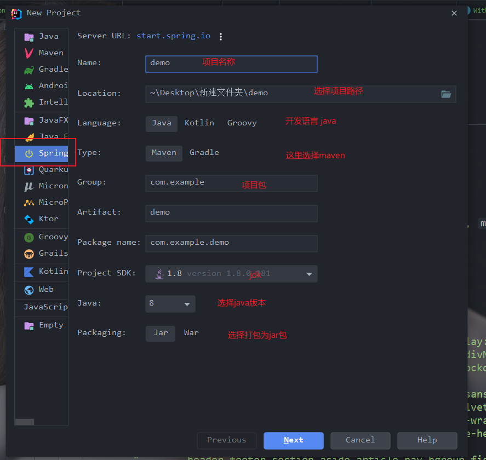Set build type to Gradle
The height and width of the screenshot is (460, 486).
point(204,153)
